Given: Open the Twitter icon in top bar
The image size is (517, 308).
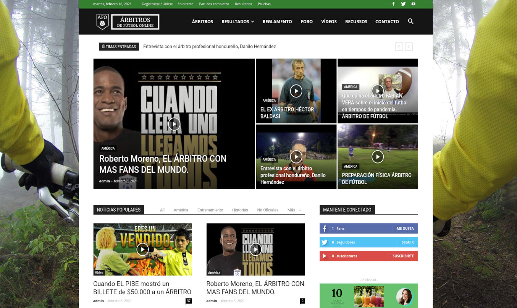Looking at the screenshot, I should [x=403, y=4].
